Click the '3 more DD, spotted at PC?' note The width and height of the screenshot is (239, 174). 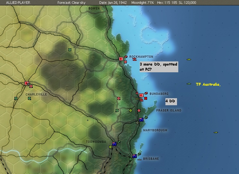click(x=159, y=67)
